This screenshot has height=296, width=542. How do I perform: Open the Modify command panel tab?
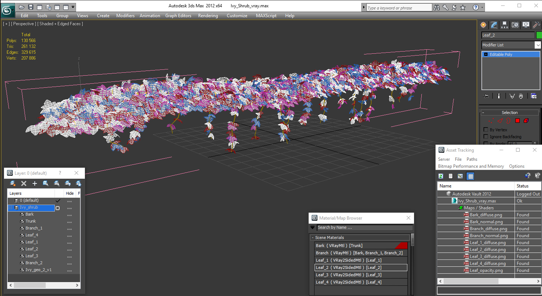(494, 25)
